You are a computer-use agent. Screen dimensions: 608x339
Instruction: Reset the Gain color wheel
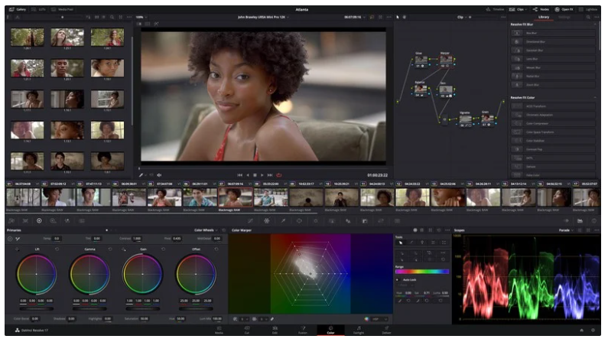click(163, 249)
